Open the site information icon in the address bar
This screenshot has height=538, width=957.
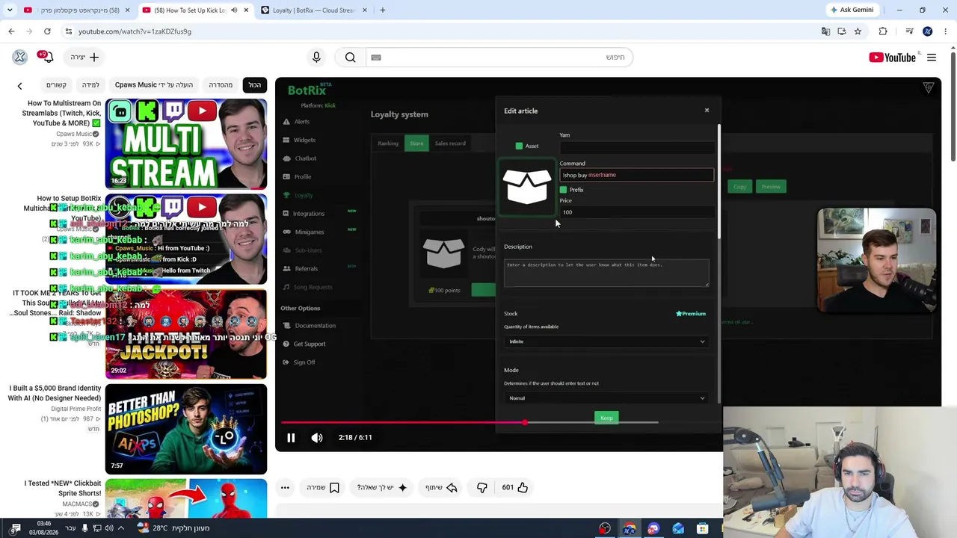[x=69, y=31]
